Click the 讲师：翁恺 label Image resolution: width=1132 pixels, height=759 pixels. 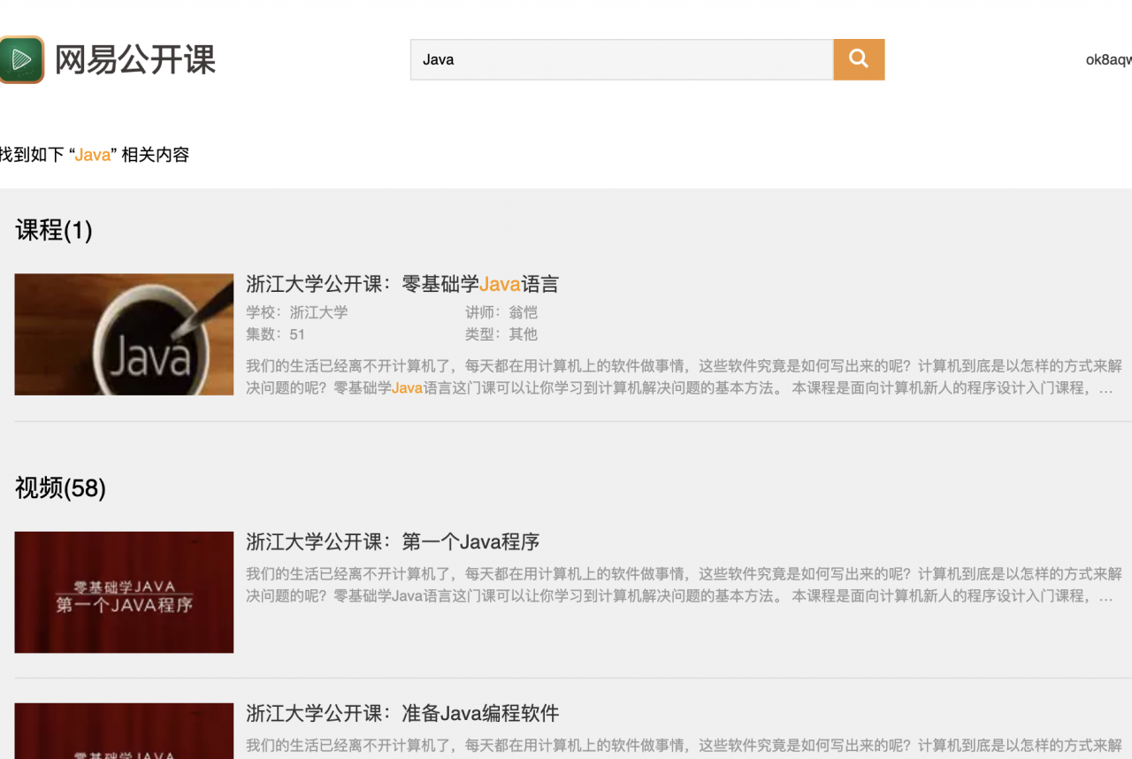pos(501,312)
